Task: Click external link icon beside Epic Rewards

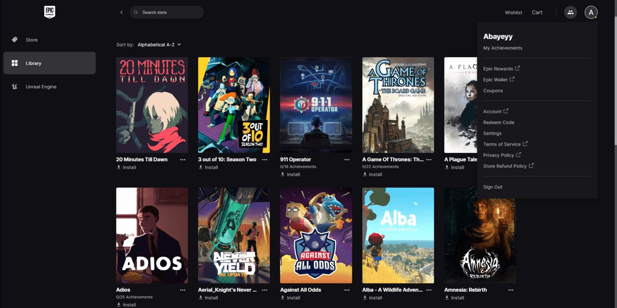Action: pyautogui.click(x=517, y=69)
